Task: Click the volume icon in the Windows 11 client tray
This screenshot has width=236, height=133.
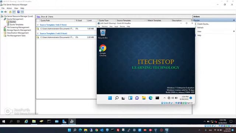Action: 173,98
